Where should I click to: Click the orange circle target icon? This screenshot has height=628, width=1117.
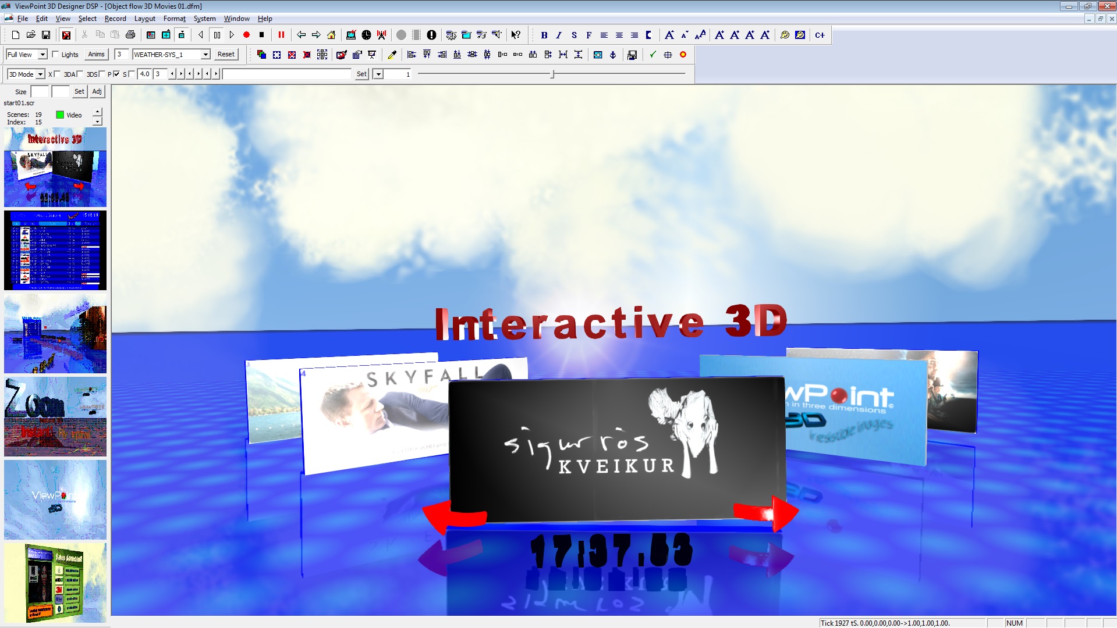pos(683,55)
